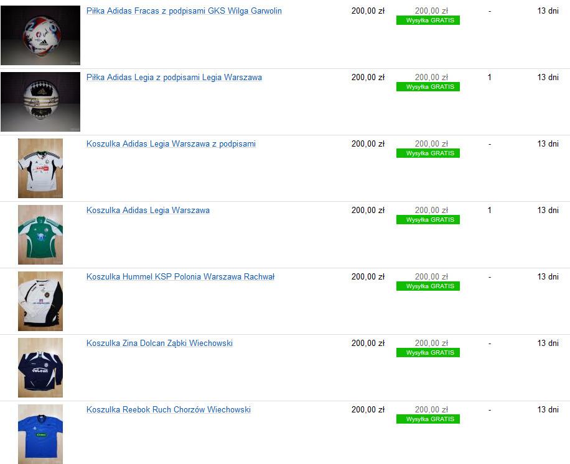570x464 pixels.
Task: Click Wysyłka GRATIS badge for Polonia jersey
Action: [x=428, y=286]
